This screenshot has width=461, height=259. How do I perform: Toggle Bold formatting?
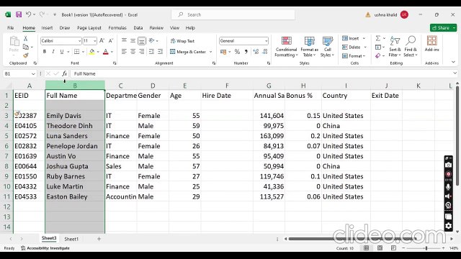pyautogui.click(x=45, y=52)
